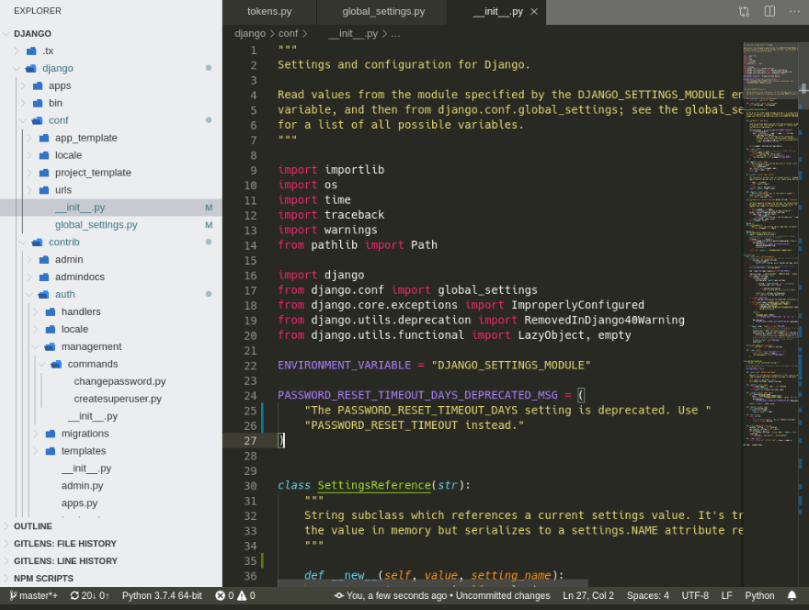Screen dimensions: 809x610
Task: Click the synchronize changes icon in status bar
Action: [x=75, y=595]
